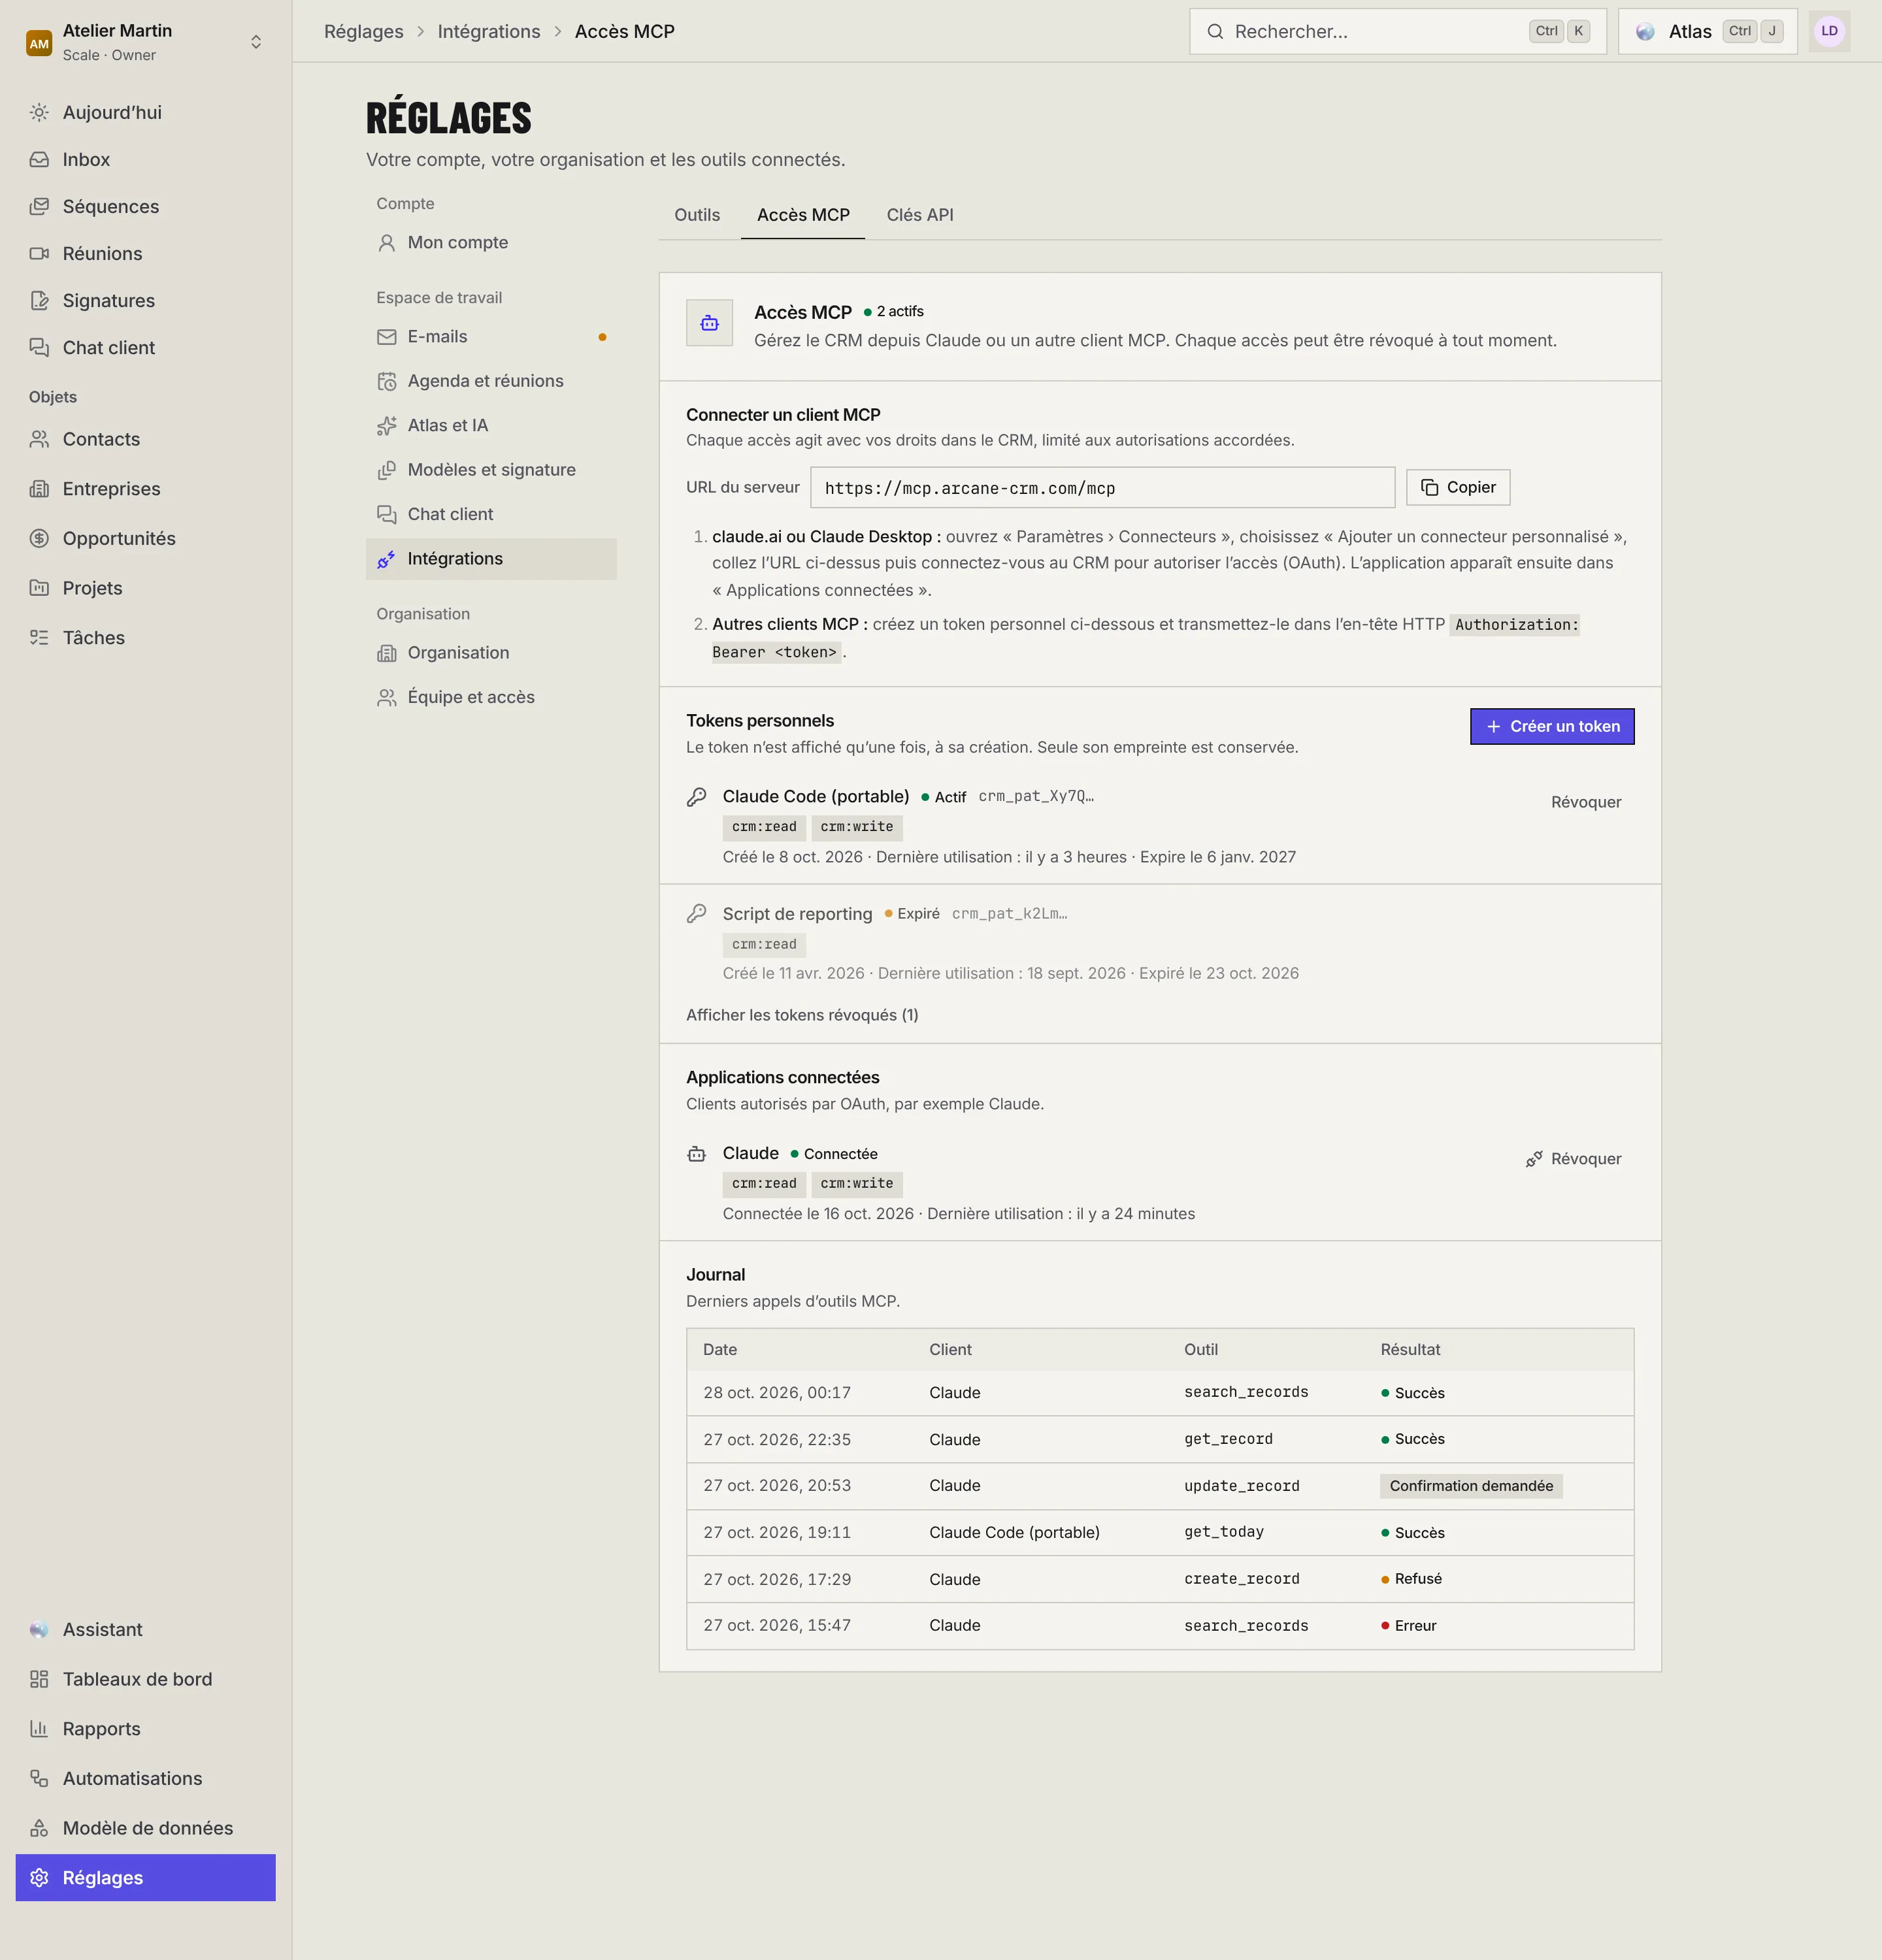Click the server URL field
The image size is (1882, 1960).
tap(1103, 487)
